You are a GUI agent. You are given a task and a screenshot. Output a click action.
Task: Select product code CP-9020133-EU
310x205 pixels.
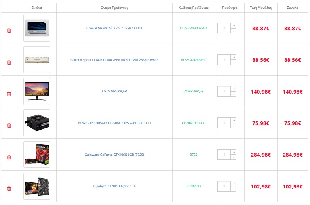tap(194, 123)
